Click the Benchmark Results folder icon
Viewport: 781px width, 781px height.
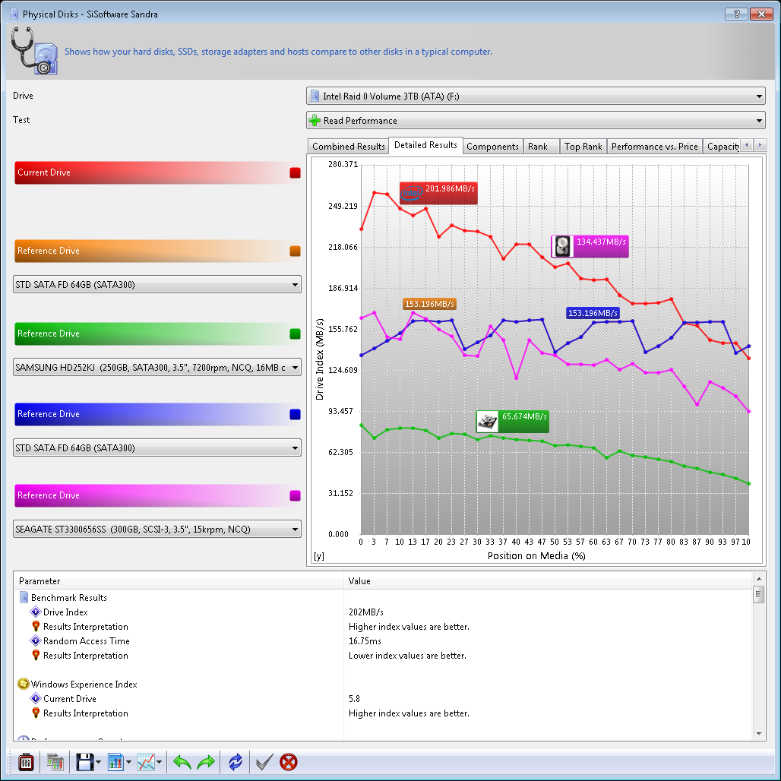(x=24, y=597)
